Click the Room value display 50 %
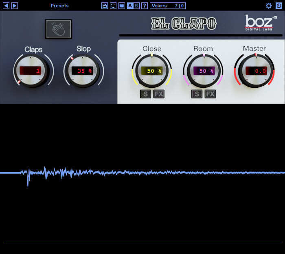The height and width of the screenshot is (254, 285). 204,71
